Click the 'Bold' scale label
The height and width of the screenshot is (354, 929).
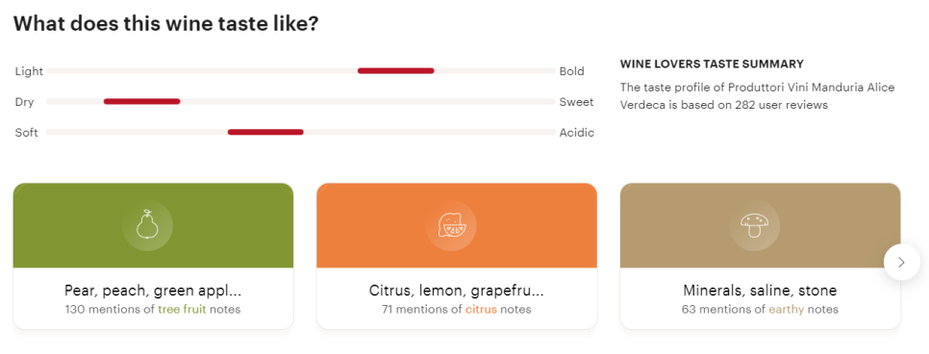point(572,71)
